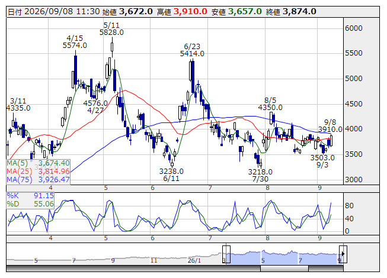This screenshot has width=387, height=278.
Task: Click the 9/3 low label 3503.0
Action: click(322, 158)
